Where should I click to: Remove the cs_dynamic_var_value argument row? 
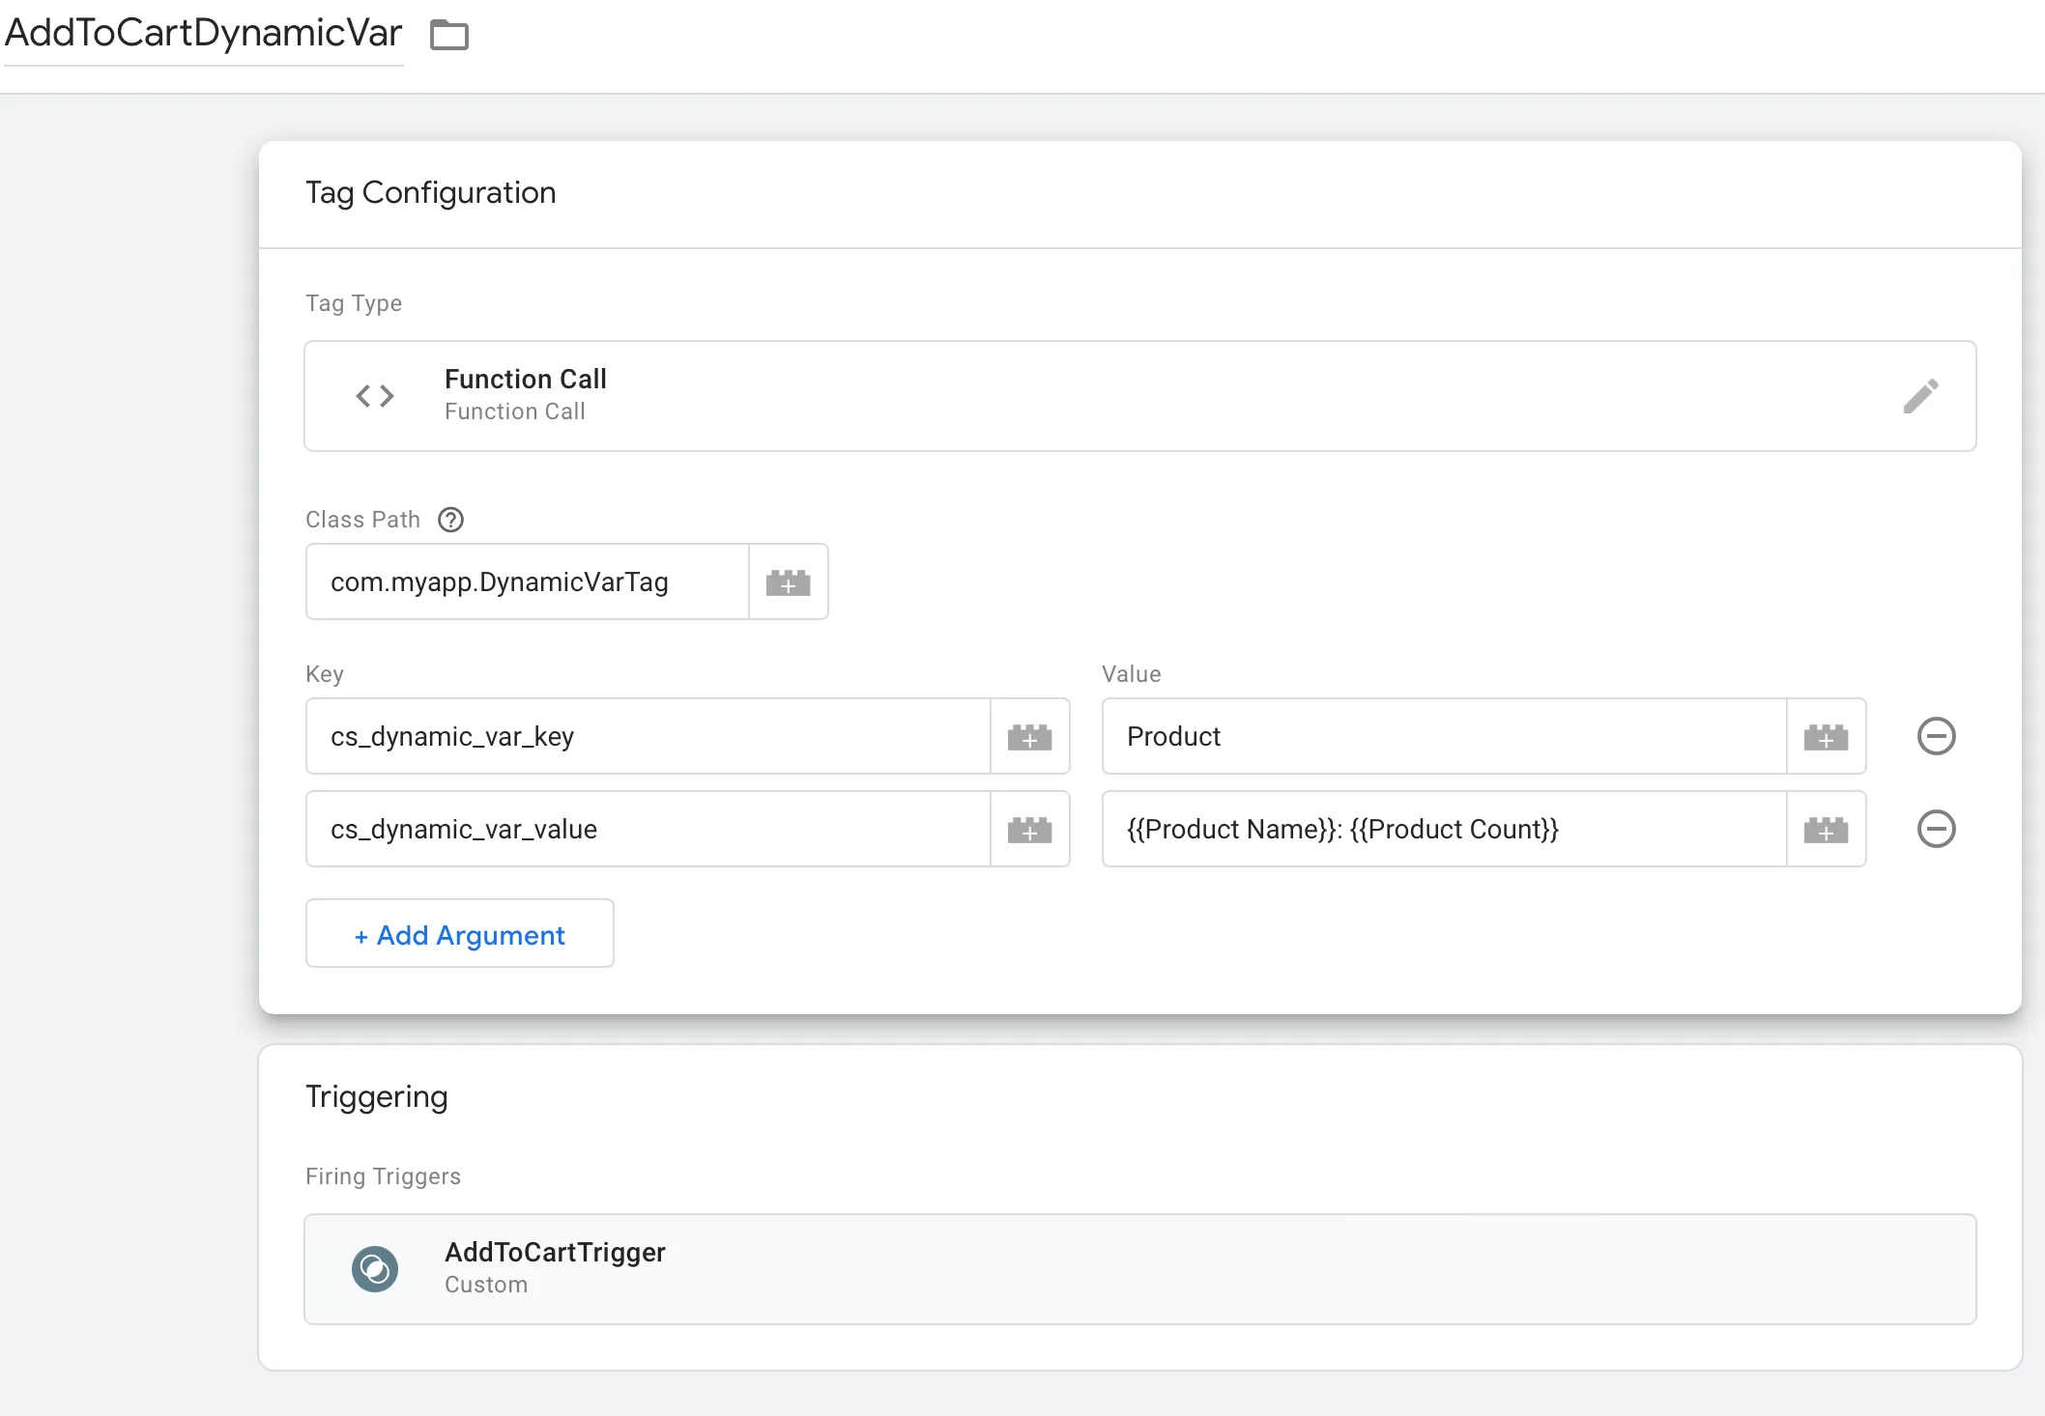1936,830
